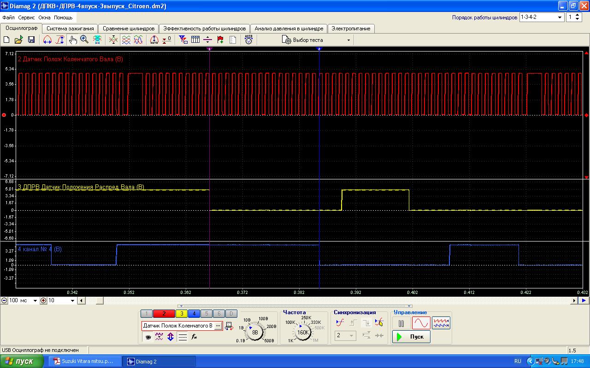Toggle channel 1 button
Viewport: 590px width, 368px height.
click(146, 314)
